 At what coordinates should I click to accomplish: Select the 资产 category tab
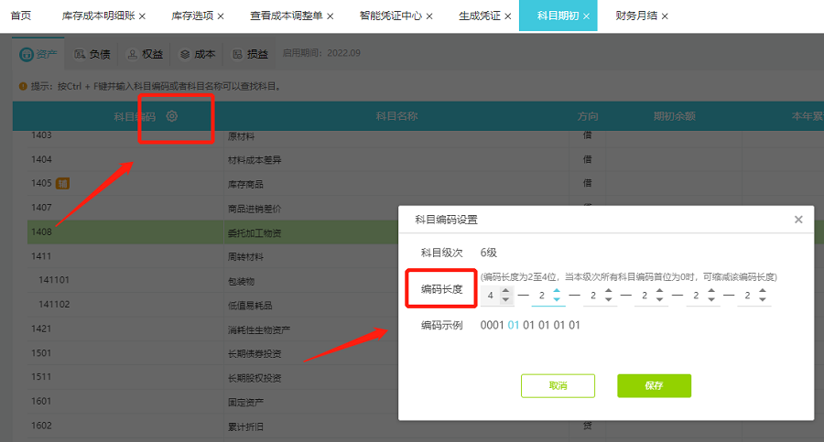click(38, 54)
